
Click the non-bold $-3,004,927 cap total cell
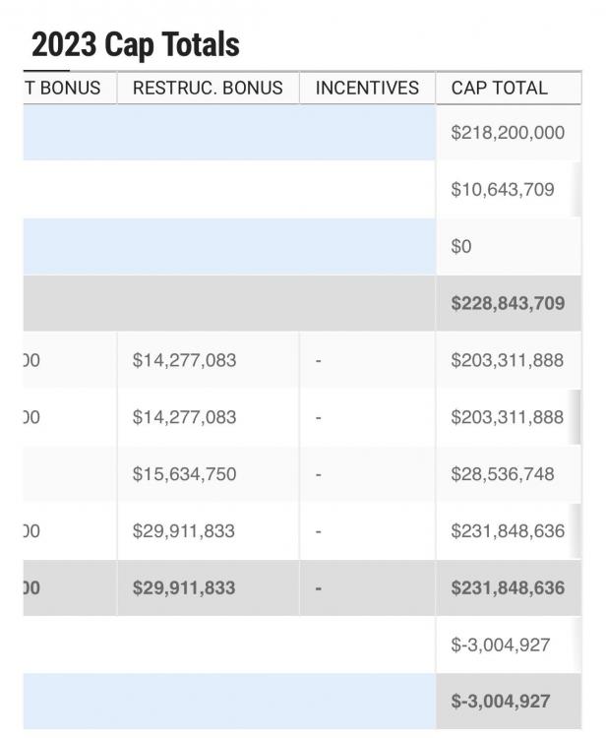500,645
